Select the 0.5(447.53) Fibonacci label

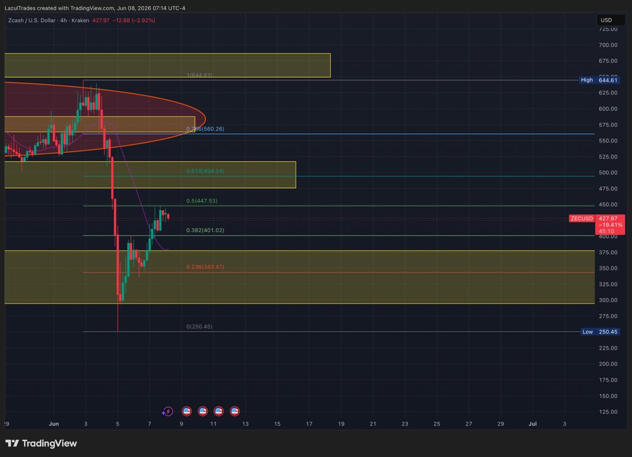pyautogui.click(x=202, y=201)
